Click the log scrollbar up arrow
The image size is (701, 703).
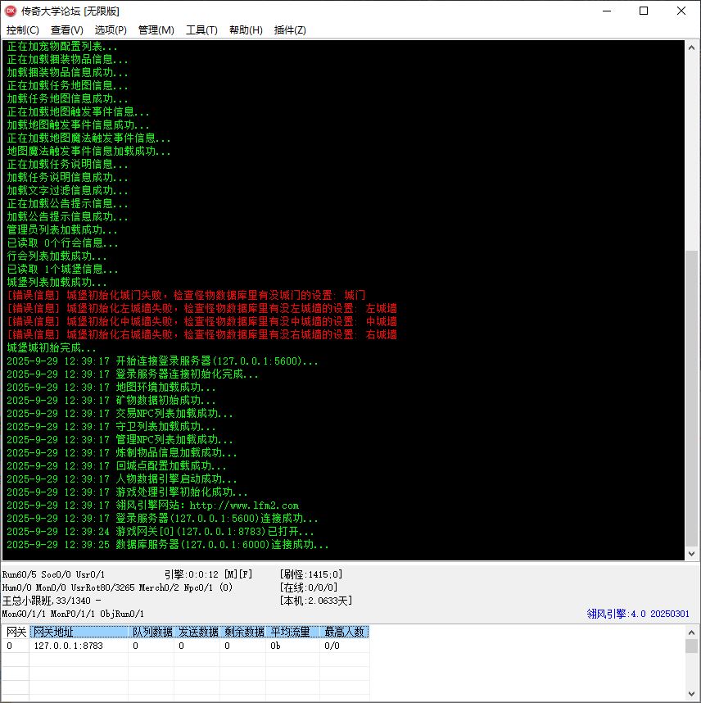tap(691, 47)
